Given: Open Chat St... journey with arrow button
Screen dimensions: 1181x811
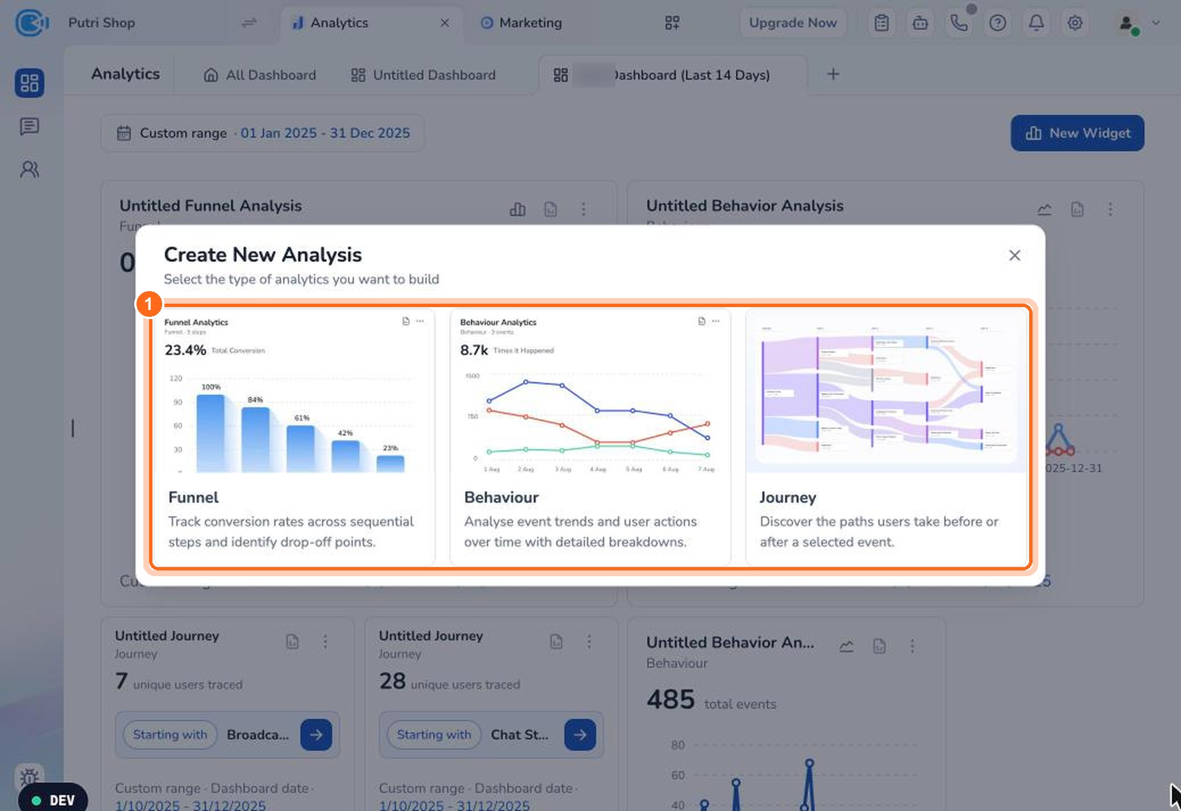Looking at the screenshot, I should tap(580, 735).
